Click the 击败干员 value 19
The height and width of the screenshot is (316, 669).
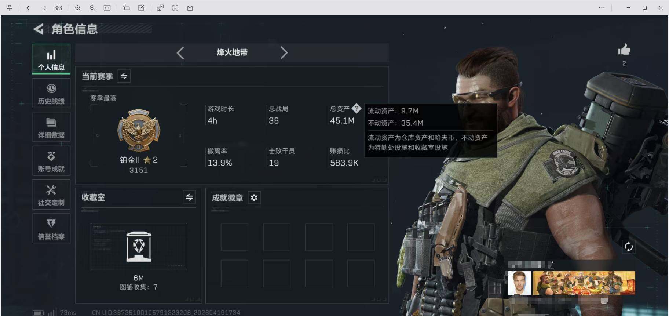[x=274, y=163]
